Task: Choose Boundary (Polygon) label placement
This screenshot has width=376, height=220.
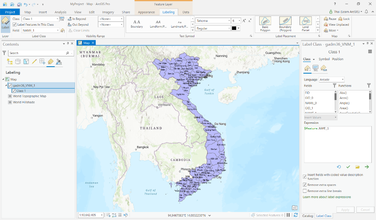Action: tap(285, 24)
